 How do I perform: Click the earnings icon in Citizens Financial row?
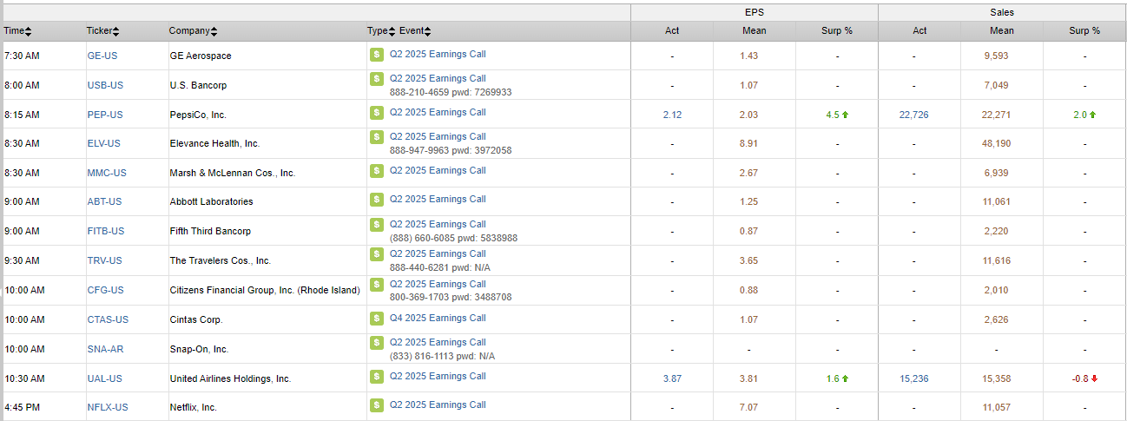376,285
